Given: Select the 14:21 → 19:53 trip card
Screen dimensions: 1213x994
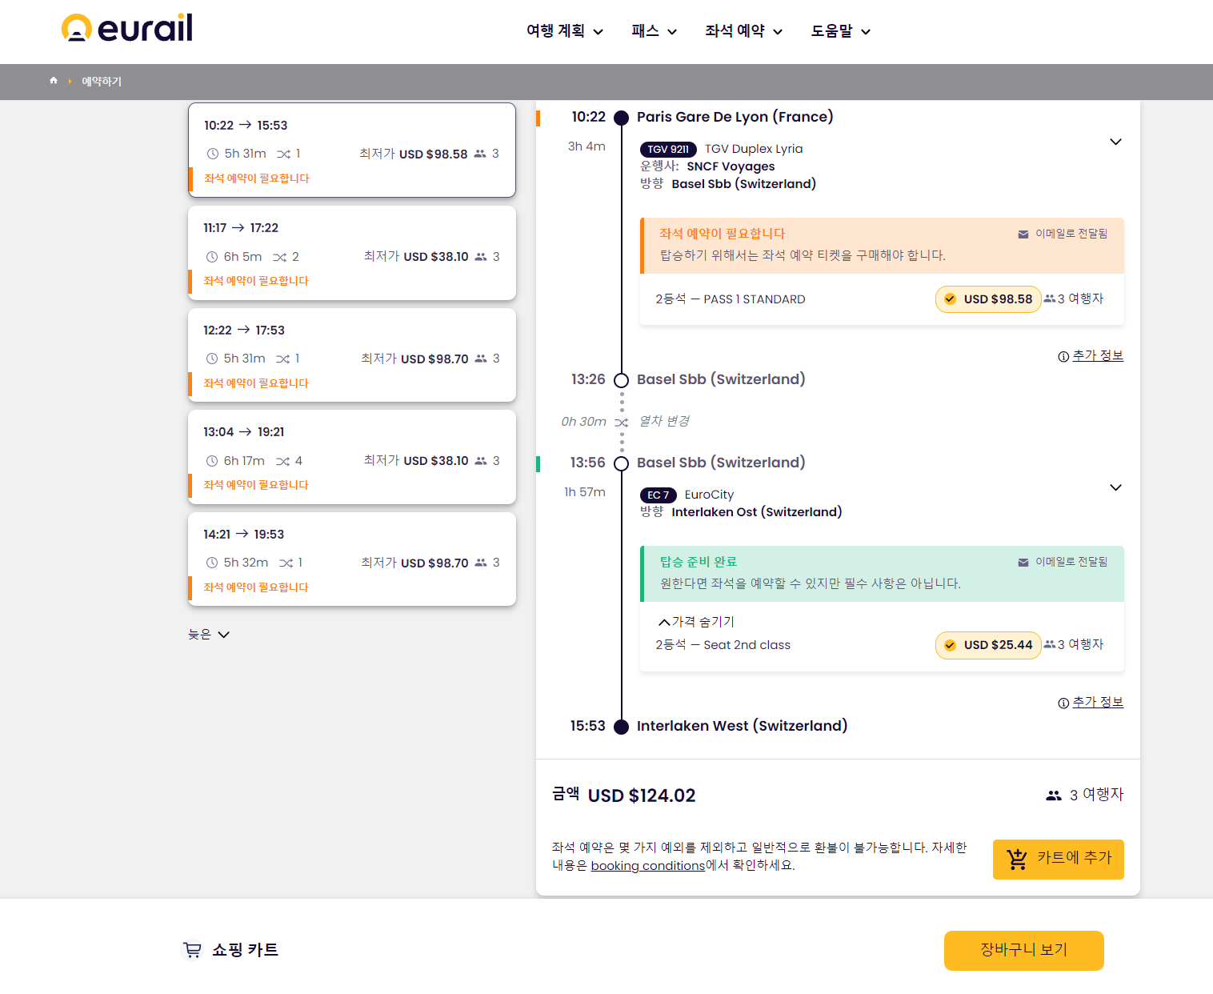Looking at the screenshot, I should point(352,559).
